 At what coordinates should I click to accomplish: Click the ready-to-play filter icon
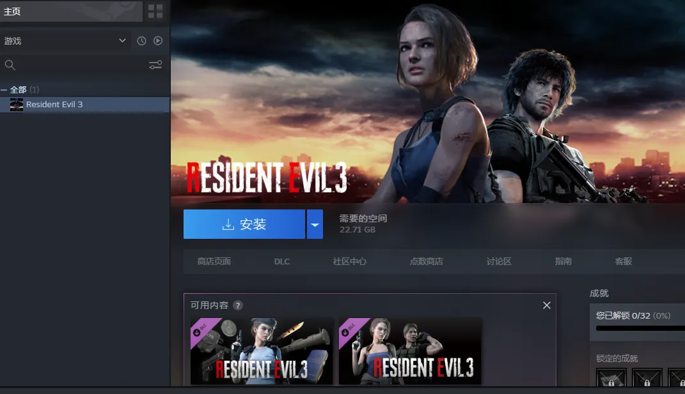point(158,41)
